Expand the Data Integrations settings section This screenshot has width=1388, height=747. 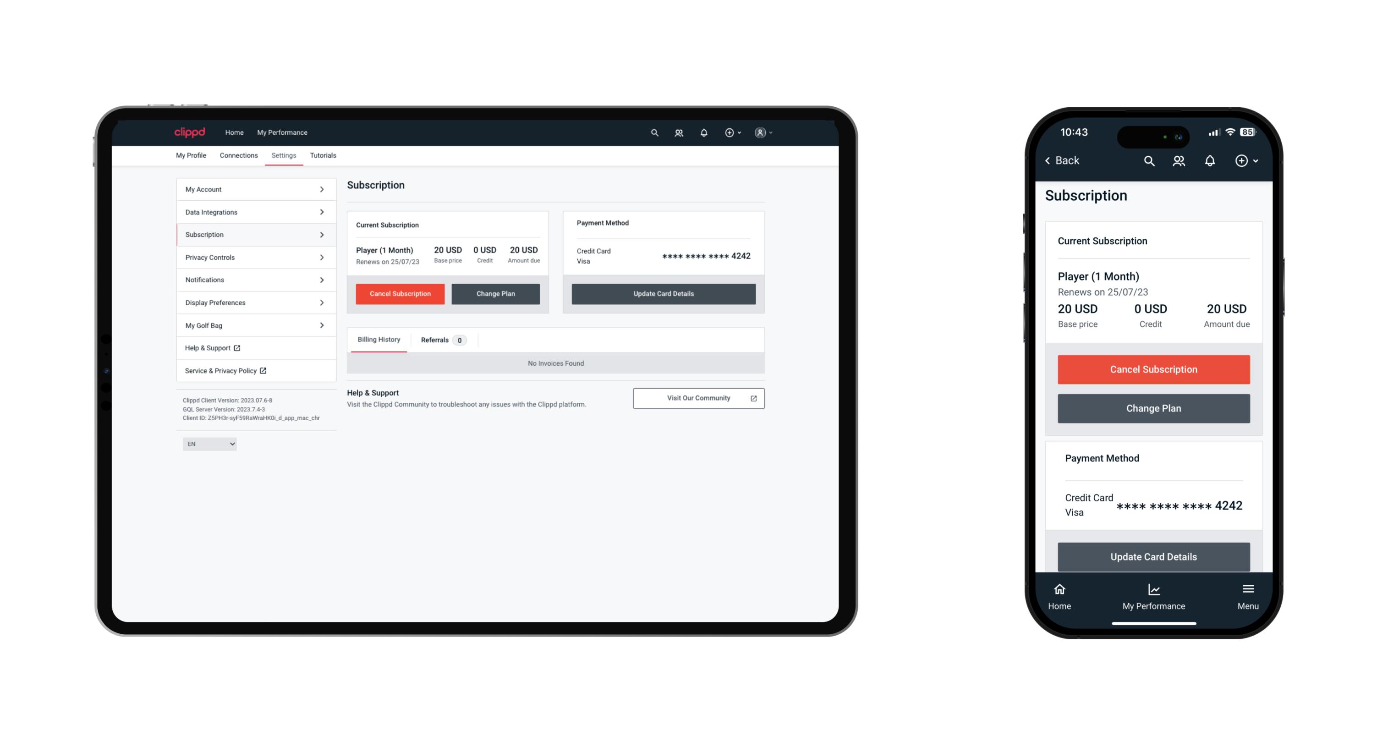(x=254, y=212)
